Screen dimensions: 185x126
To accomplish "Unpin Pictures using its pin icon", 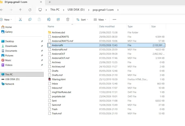I will (x=42, y=55).
